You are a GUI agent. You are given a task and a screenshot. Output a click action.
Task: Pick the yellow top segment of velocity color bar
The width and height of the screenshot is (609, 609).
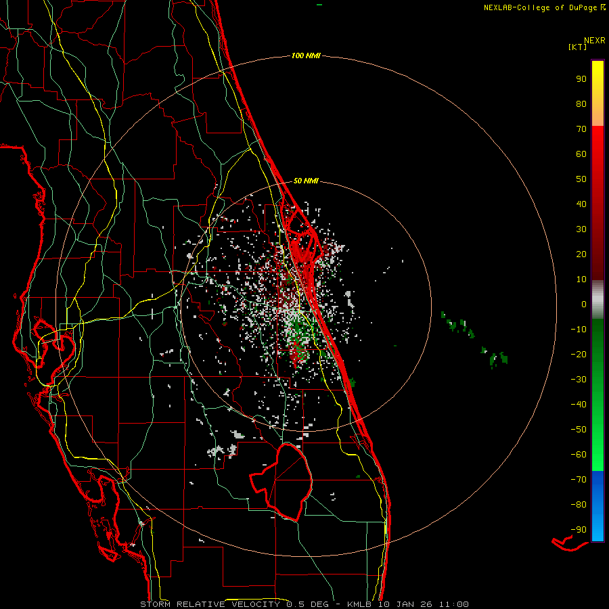(x=597, y=93)
